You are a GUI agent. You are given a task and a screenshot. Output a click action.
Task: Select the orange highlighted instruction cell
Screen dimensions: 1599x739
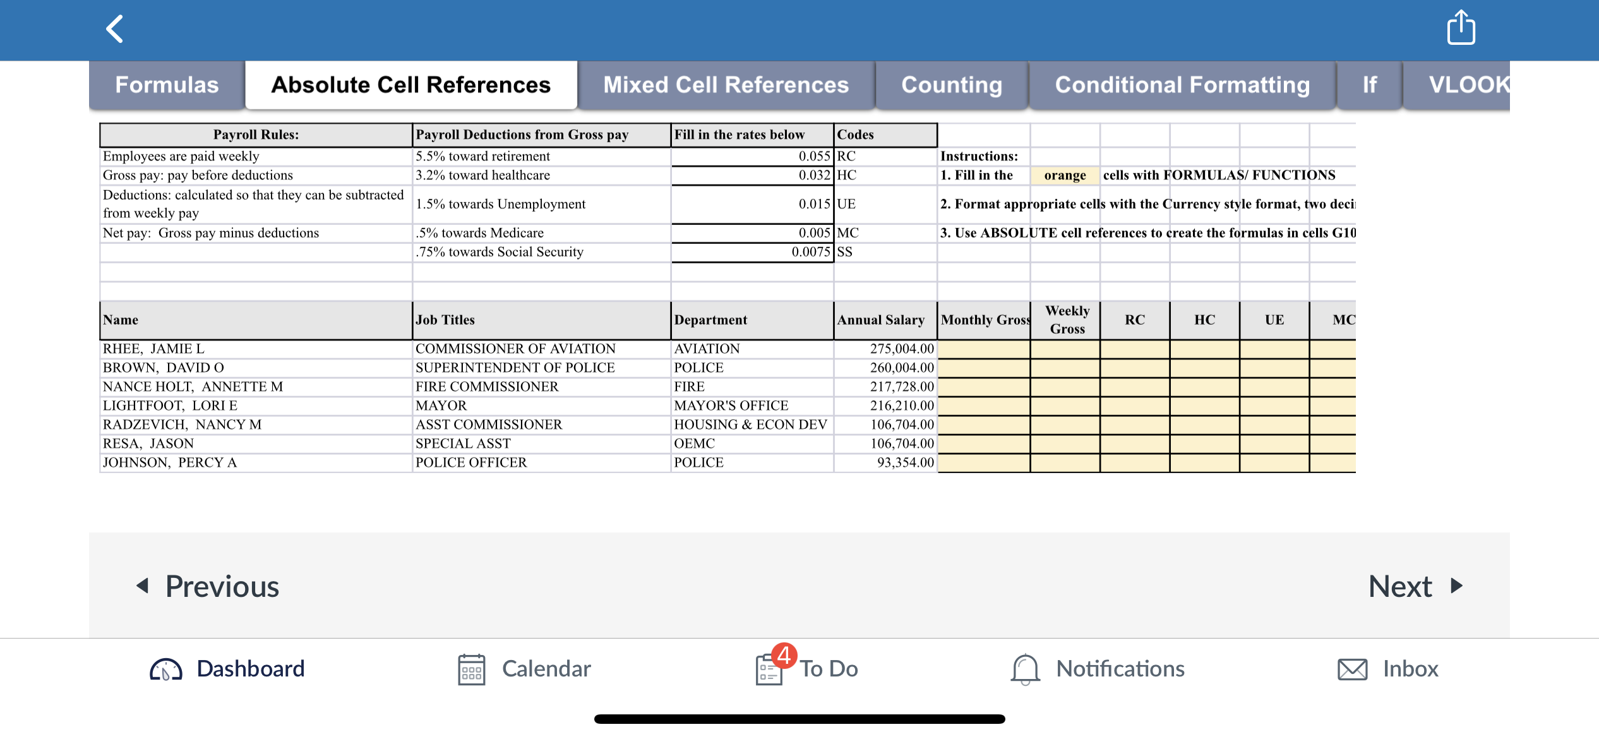click(x=1065, y=175)
